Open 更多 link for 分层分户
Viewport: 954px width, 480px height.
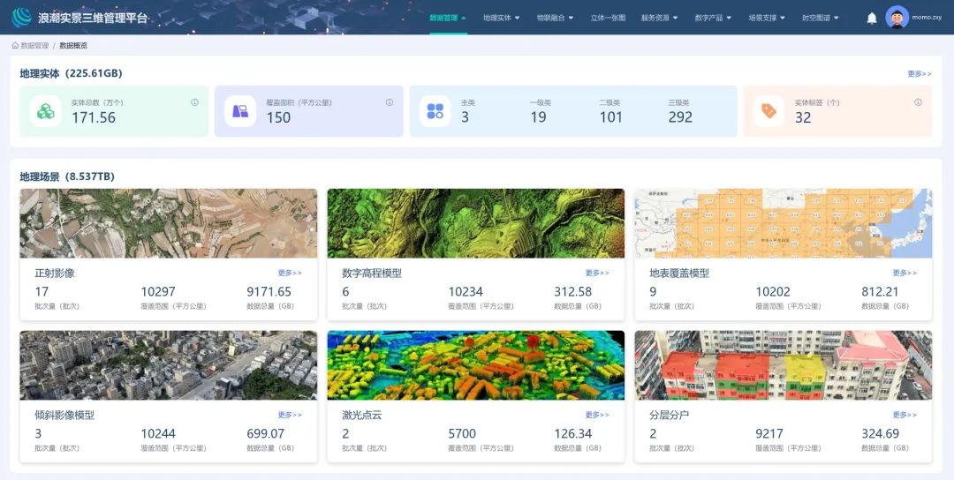point(905,415)
